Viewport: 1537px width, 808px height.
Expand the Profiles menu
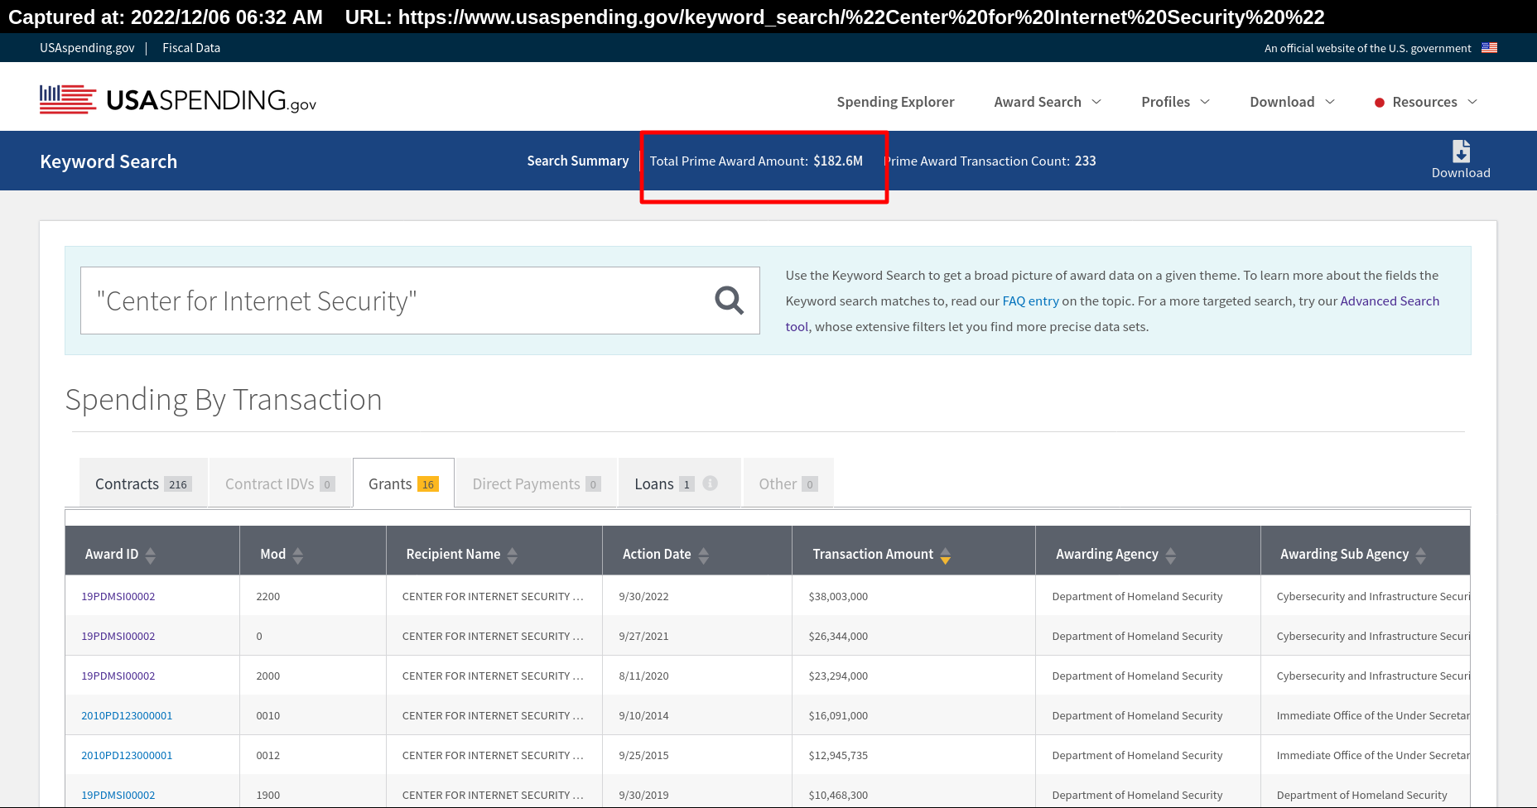[x=1175, y=102]
